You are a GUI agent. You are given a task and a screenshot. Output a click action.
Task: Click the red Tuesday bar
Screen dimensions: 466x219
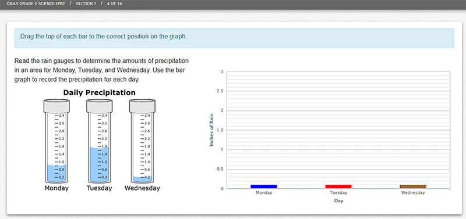click(x=338, y=186)
